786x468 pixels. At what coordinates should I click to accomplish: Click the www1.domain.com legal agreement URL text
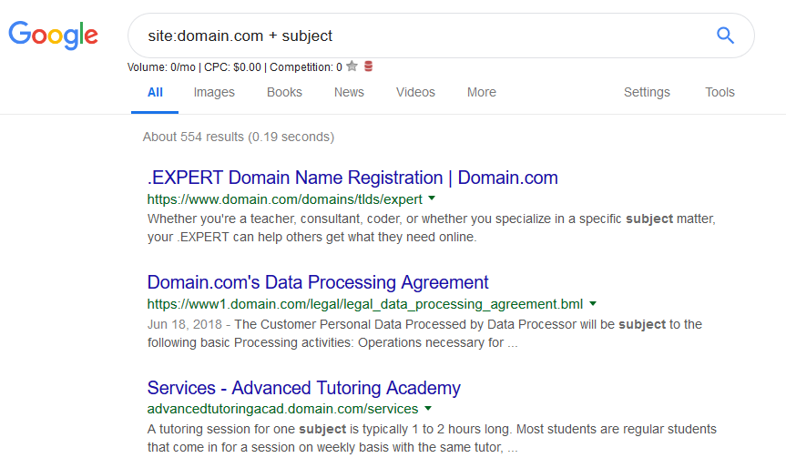click(x=365, y=304)
